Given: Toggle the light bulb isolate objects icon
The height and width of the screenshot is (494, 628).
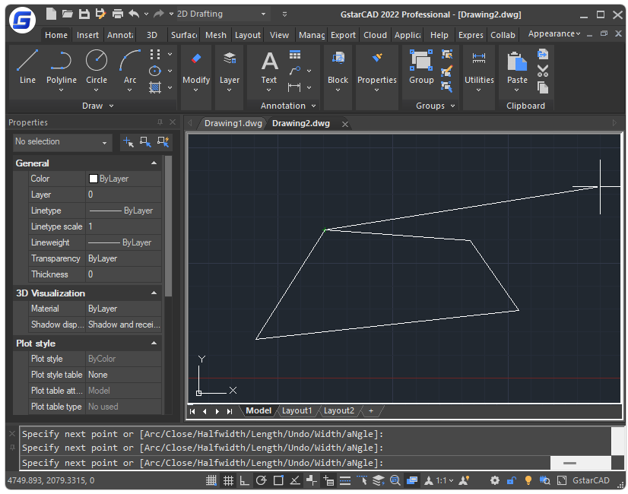Looking at the screenshot, I should pos(528,480).
